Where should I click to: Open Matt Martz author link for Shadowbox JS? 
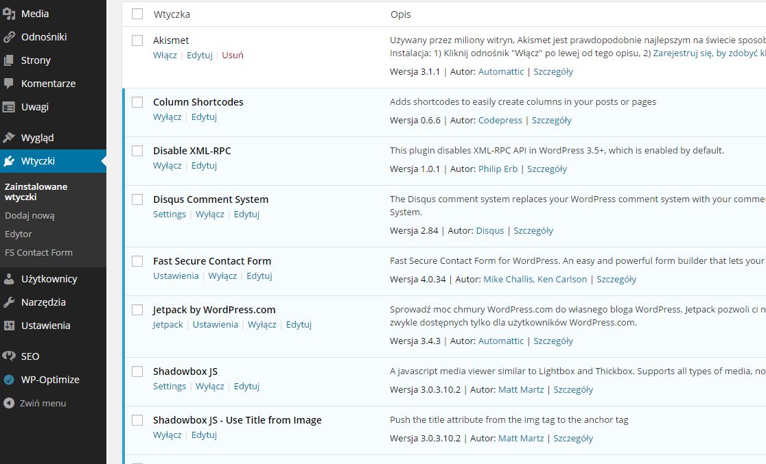(x=521, y=390)
